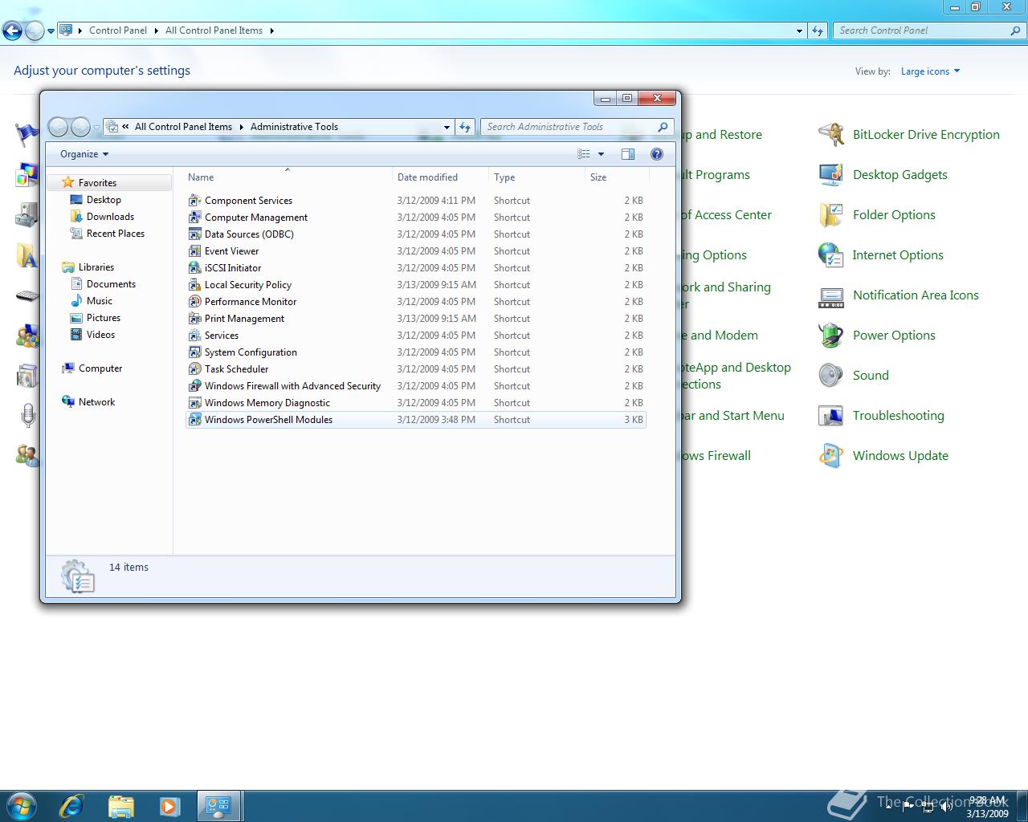Open Desktop in the navigation pane
Image resolution: width=1028 pixels, height=822 pixels.
[104, 200]
